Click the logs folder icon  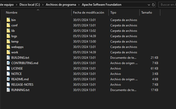[8, 36]
